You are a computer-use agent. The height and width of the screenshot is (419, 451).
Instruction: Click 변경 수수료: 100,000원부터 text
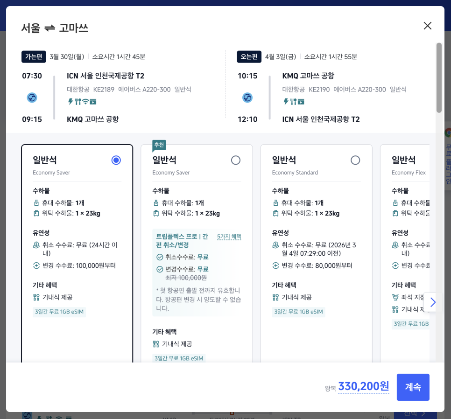coord(79,265)
